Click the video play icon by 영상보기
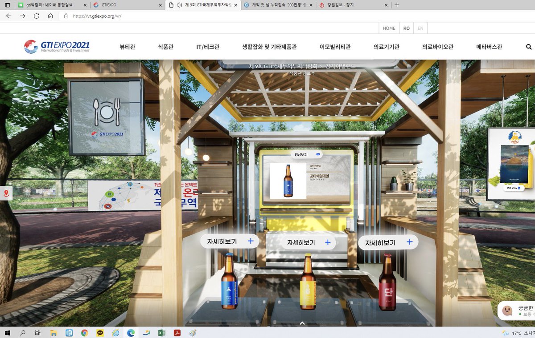 [x=318, y=155]
